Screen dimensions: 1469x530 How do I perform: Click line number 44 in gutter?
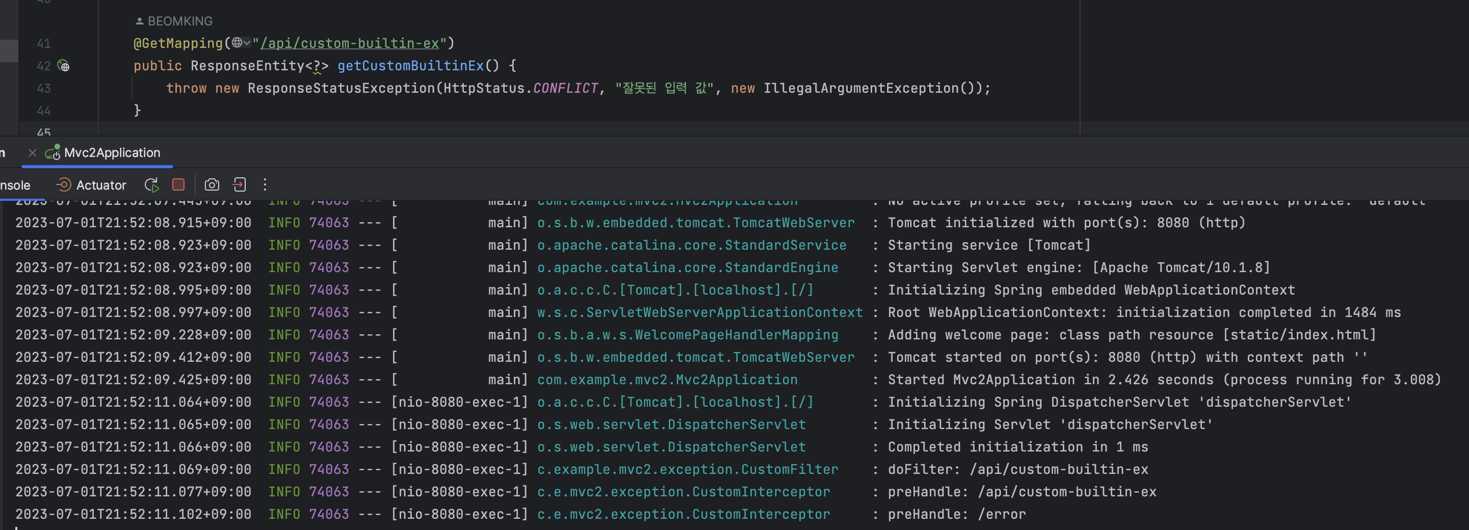(44, 111)
